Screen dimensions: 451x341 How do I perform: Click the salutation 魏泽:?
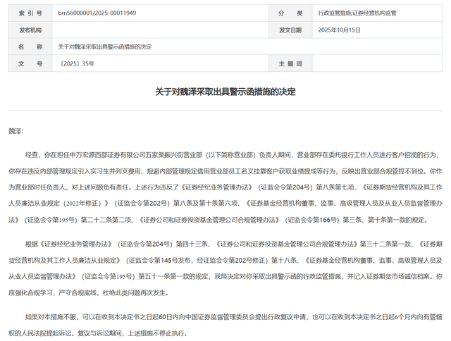tap(16, 131)
